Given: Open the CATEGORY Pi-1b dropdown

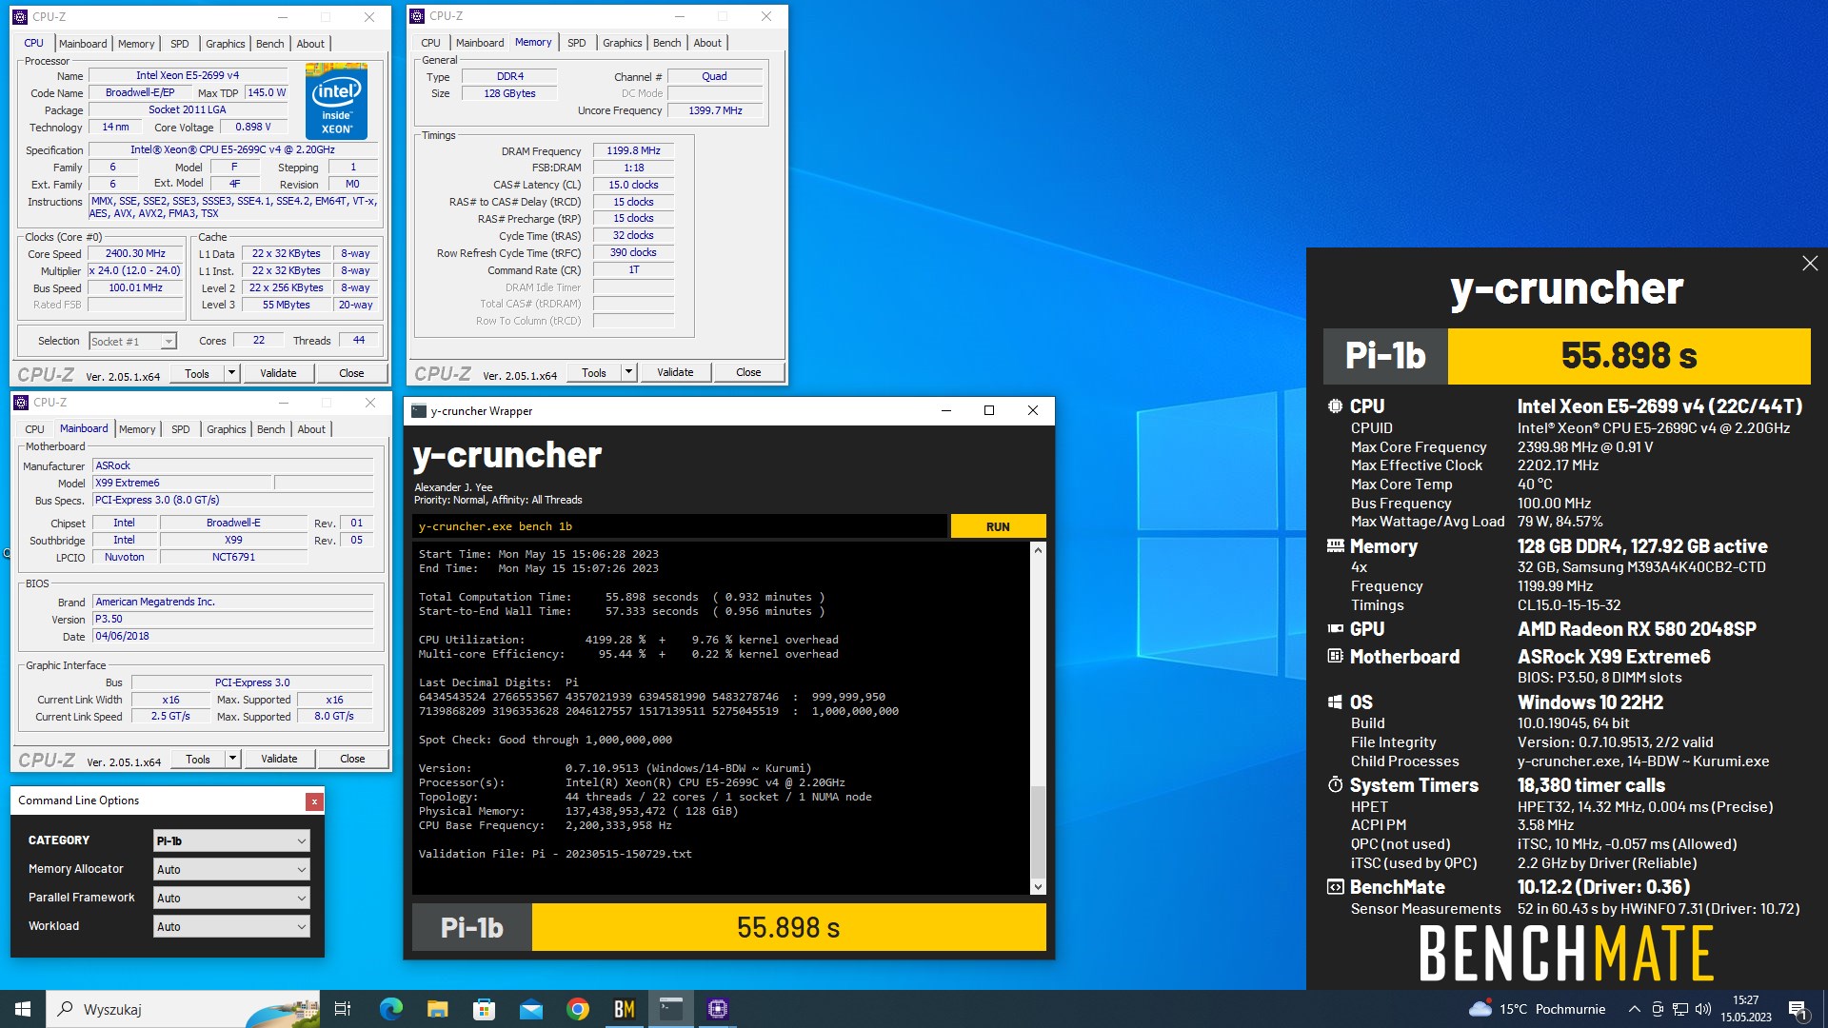Looking at the screenshot, I should [231, 840].
